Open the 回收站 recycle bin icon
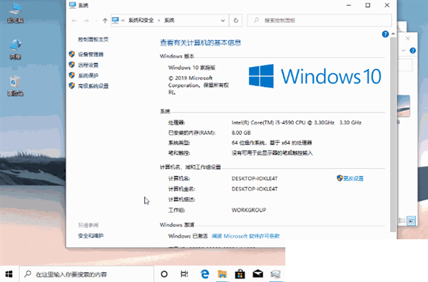Viewport: 428px width, 282px height. pos(15,86)
